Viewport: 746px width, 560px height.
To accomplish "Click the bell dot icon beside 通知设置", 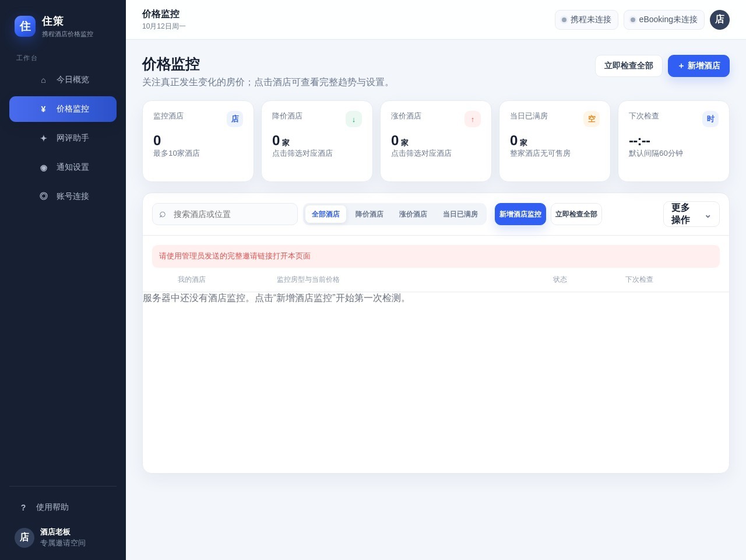I will (43, 167).
